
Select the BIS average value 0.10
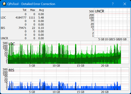[x=41, y=28]
